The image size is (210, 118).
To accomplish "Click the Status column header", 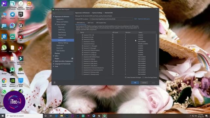I will click(x=140, y=32).
